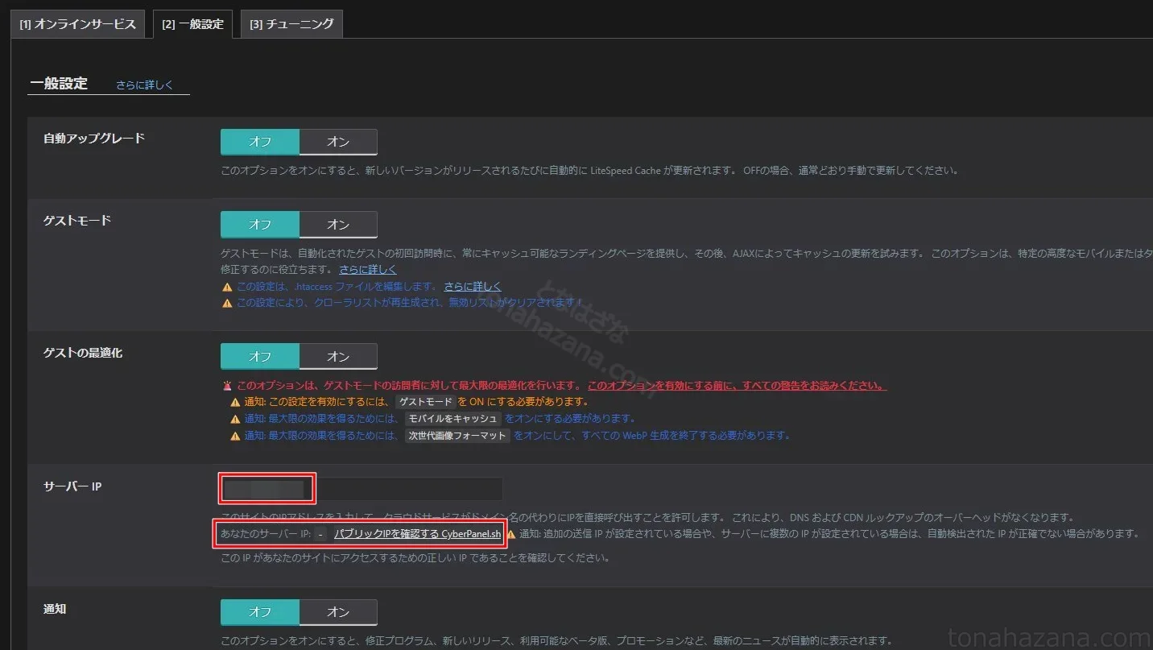Click the 次世代画像フォーマット badge

tap(457, 436)
